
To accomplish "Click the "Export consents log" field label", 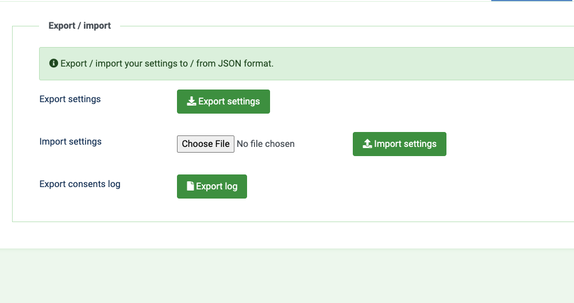I will (x=80, y=184).
